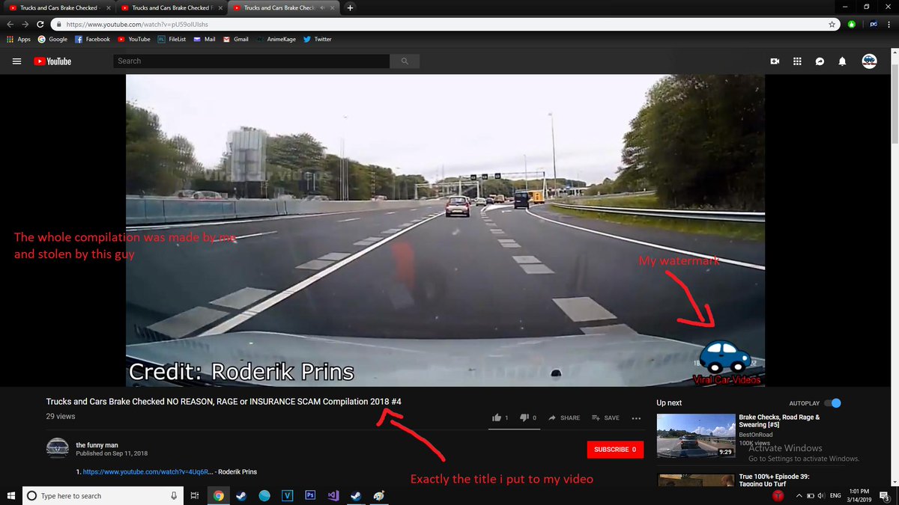Click the taskbar microphone Cortana icon
Viewport: 899px width, 505px height.
pos(174,495)
